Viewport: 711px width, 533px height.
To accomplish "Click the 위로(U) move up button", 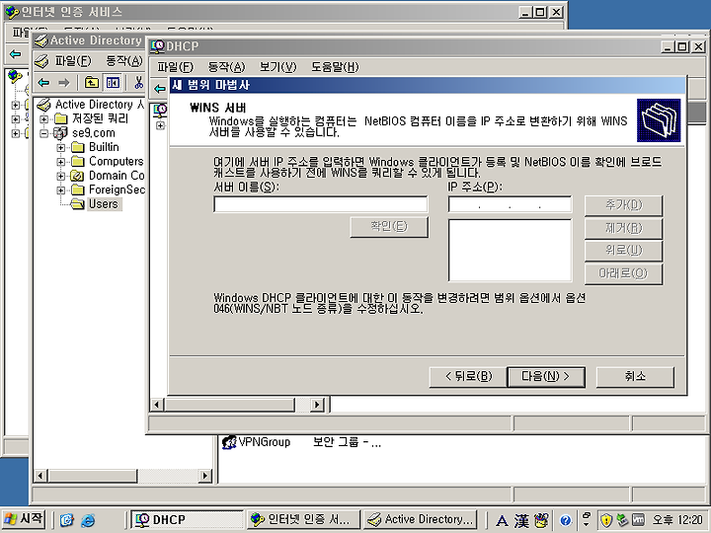I will 623,250.
